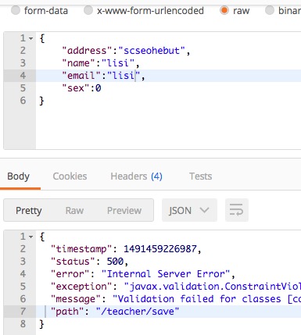Click the "name" key in request body

click(x=79, y=63)
